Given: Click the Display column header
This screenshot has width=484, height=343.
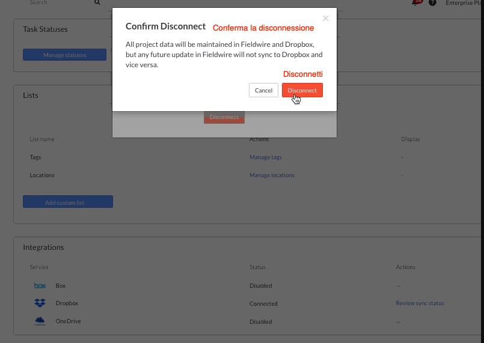Looking at the screenshot, I should tap(411, 139).
